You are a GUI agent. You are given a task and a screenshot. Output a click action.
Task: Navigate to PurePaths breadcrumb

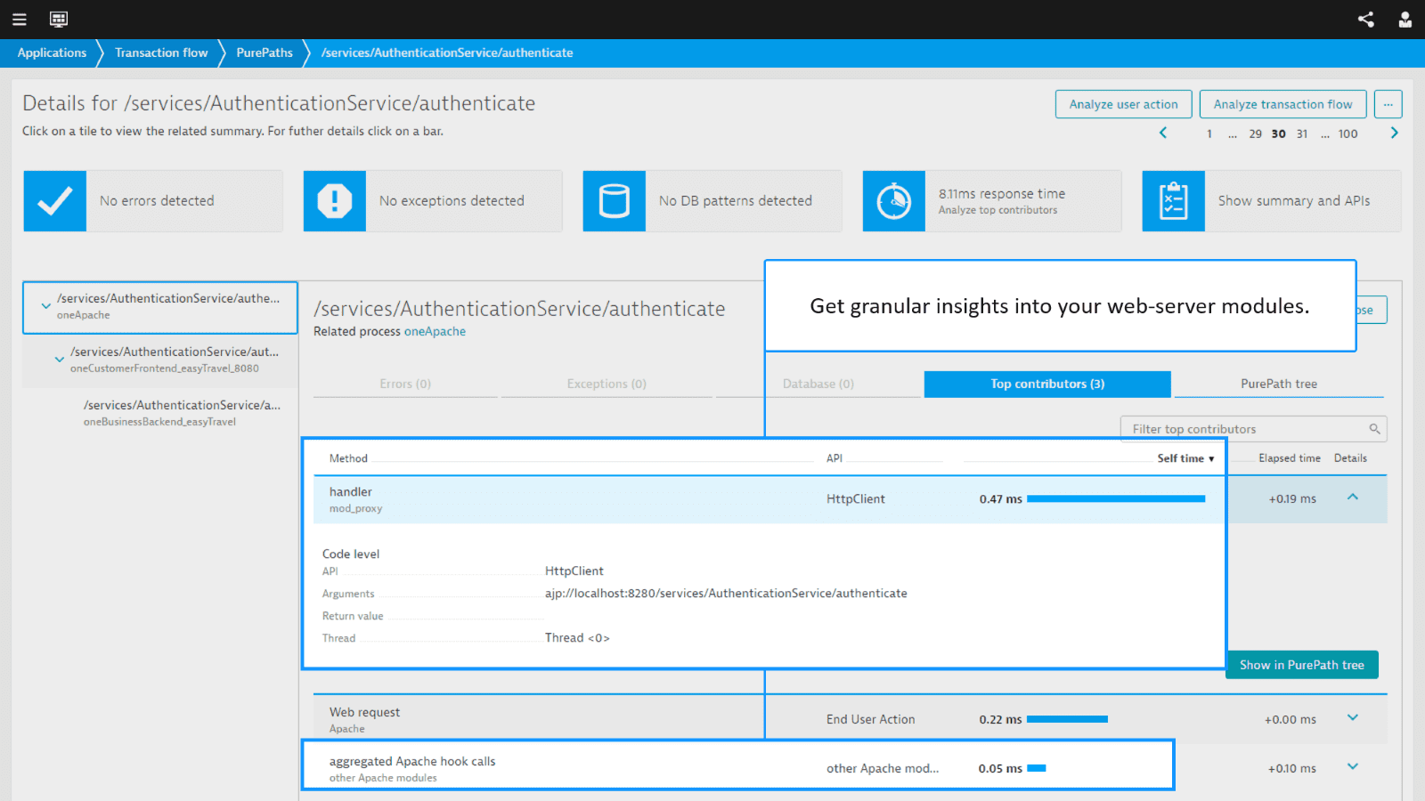click(x=265, y=53)
